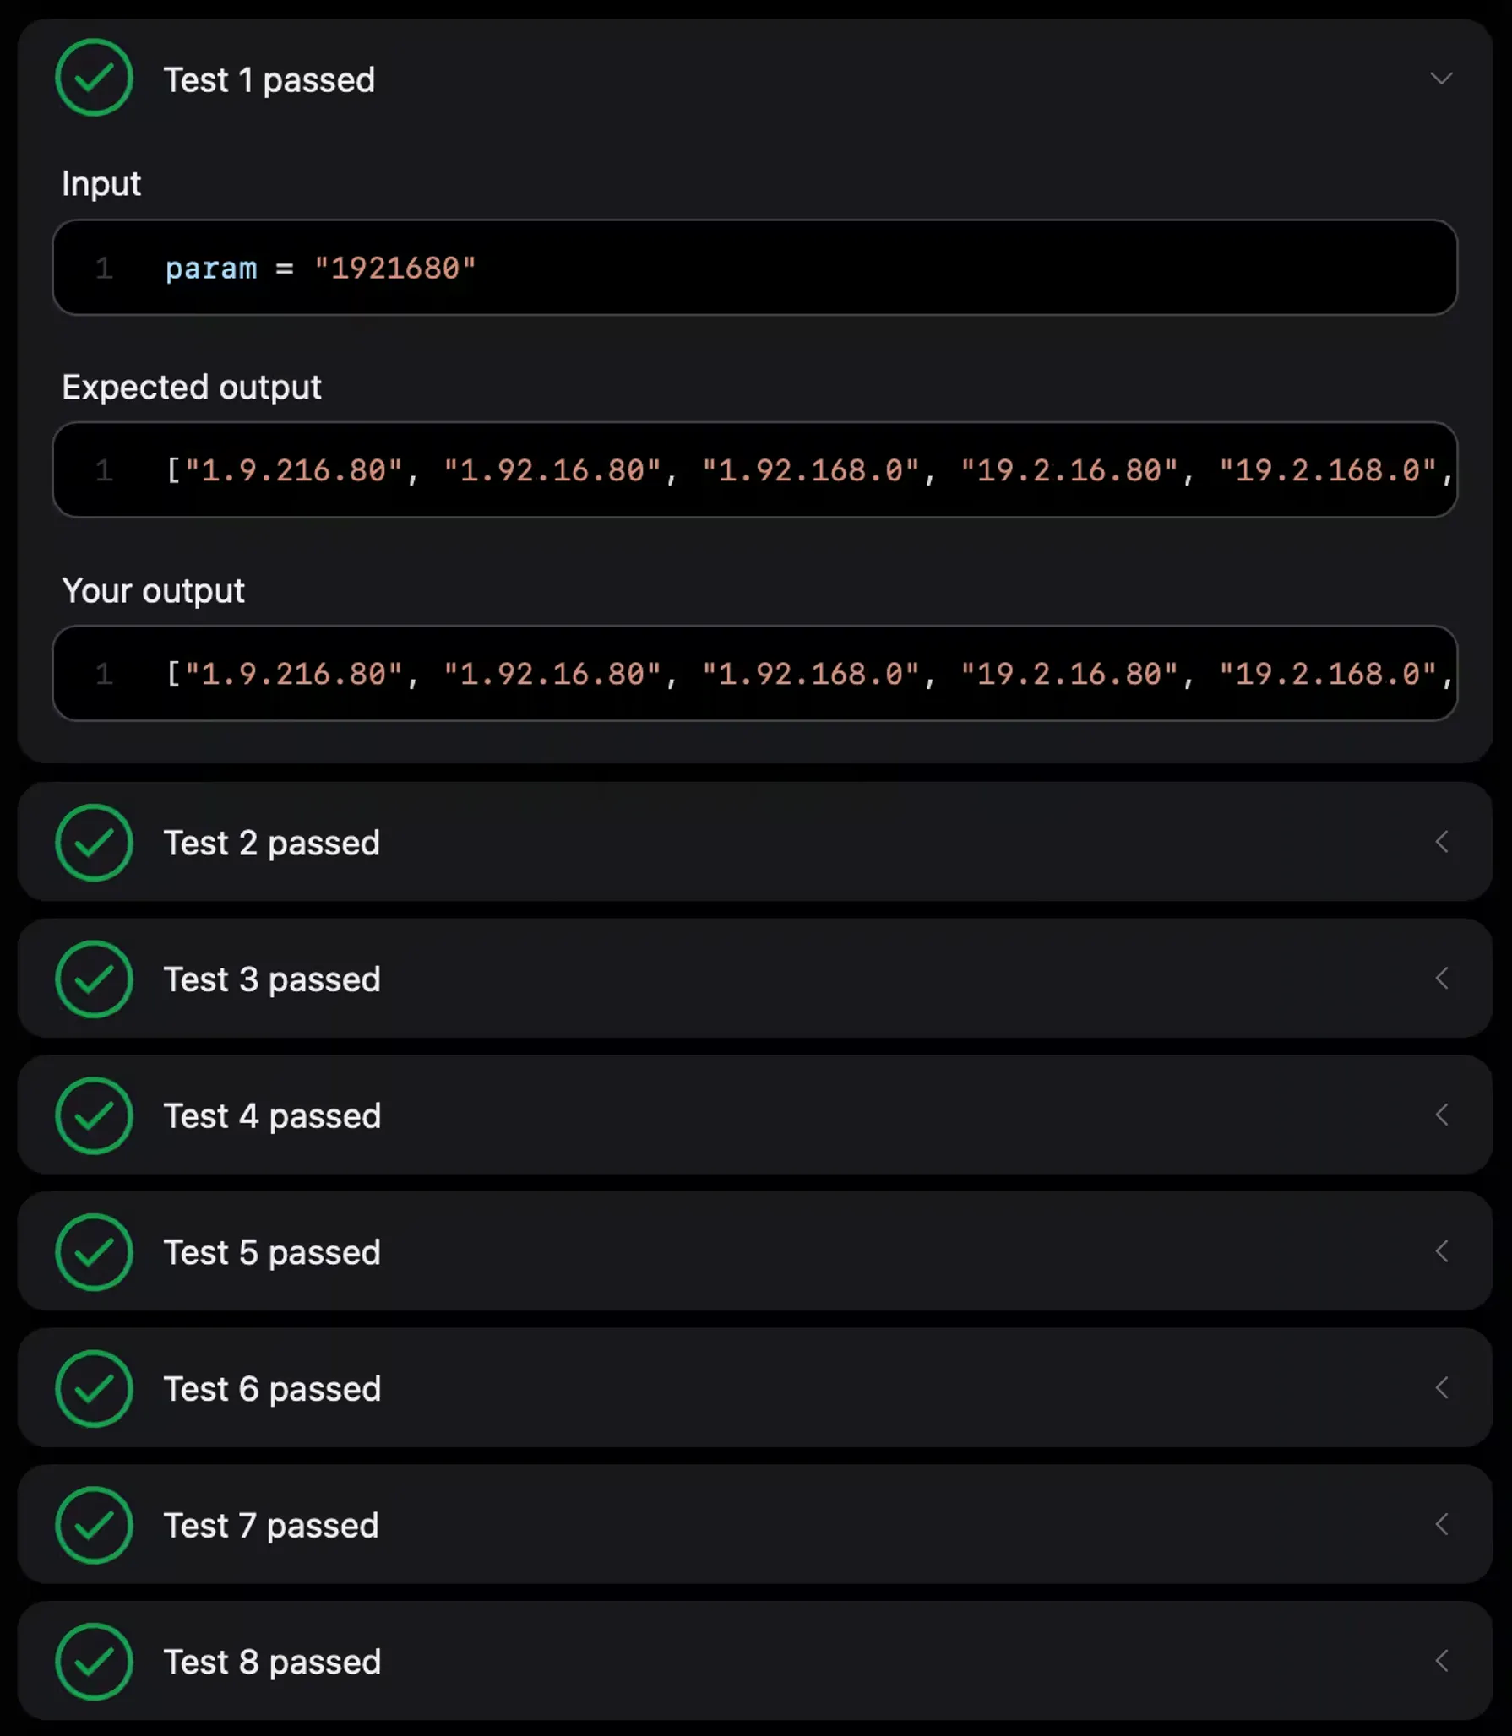
Task: Click the "Test 7 passed" label
Action: click(x=271, y=1526)
